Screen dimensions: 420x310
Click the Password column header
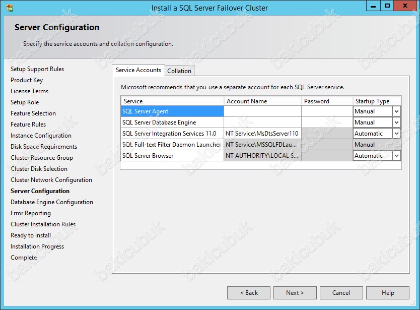(327, 101)
